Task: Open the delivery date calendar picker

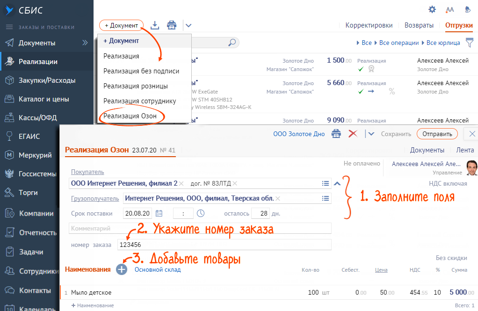Action: 159,213
